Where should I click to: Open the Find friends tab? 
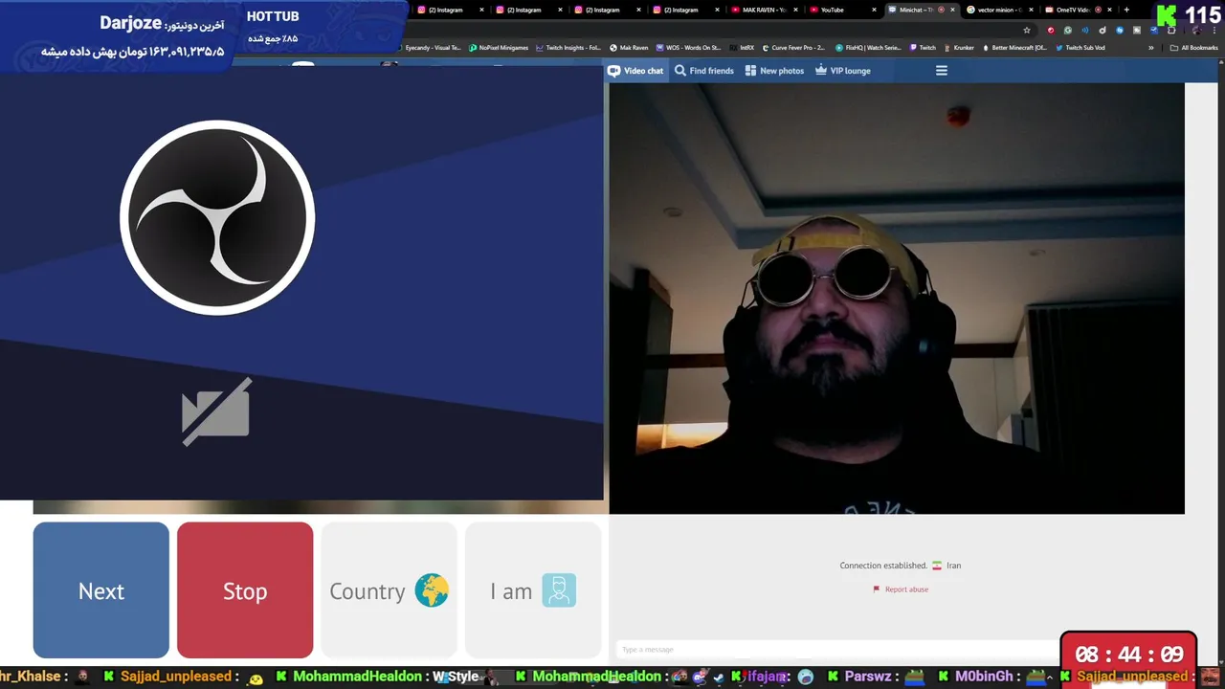click(704, 71)
